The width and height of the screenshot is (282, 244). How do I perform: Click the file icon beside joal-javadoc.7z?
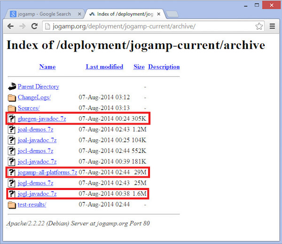(11, 140)
